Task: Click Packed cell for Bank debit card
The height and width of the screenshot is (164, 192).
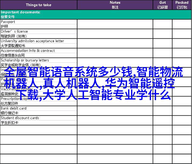Action: point(182,111)
